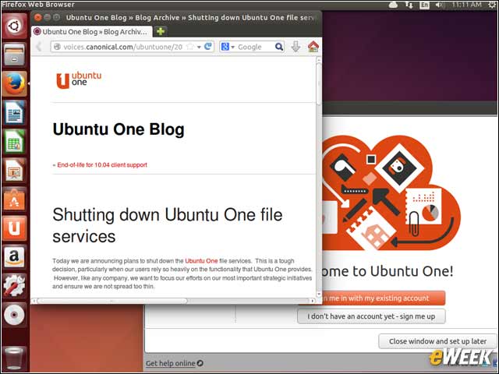The height and width of the screenshot is (374, 499).
Task: Click the disc drive launcher icon
Action: tap(14, 315)
